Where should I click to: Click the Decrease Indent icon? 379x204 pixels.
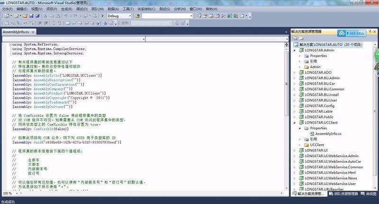(39, 23)
